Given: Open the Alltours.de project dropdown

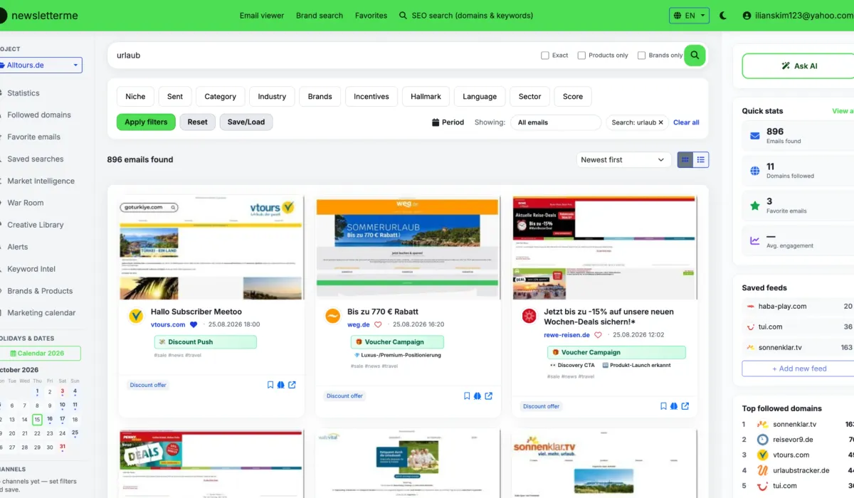Looking at the screenshot, I should [41, 65].
